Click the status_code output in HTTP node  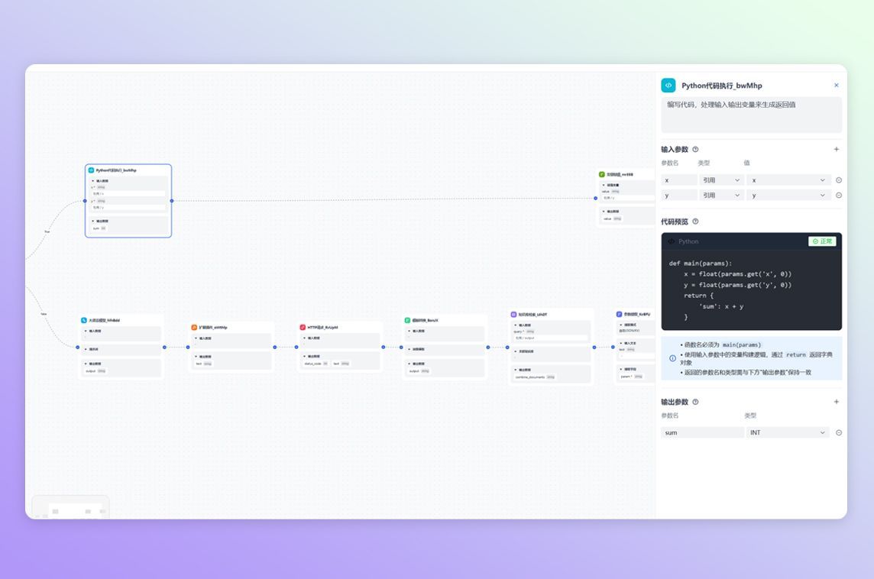coord(316,364)
